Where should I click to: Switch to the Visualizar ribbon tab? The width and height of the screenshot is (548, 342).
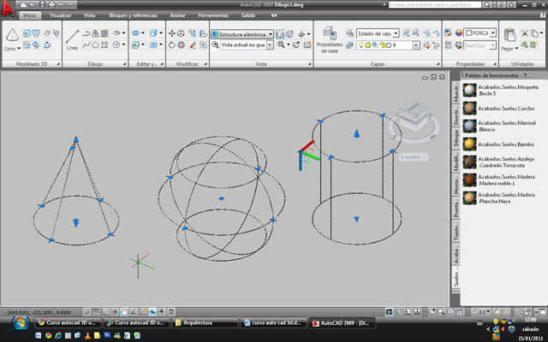(61, 15)
